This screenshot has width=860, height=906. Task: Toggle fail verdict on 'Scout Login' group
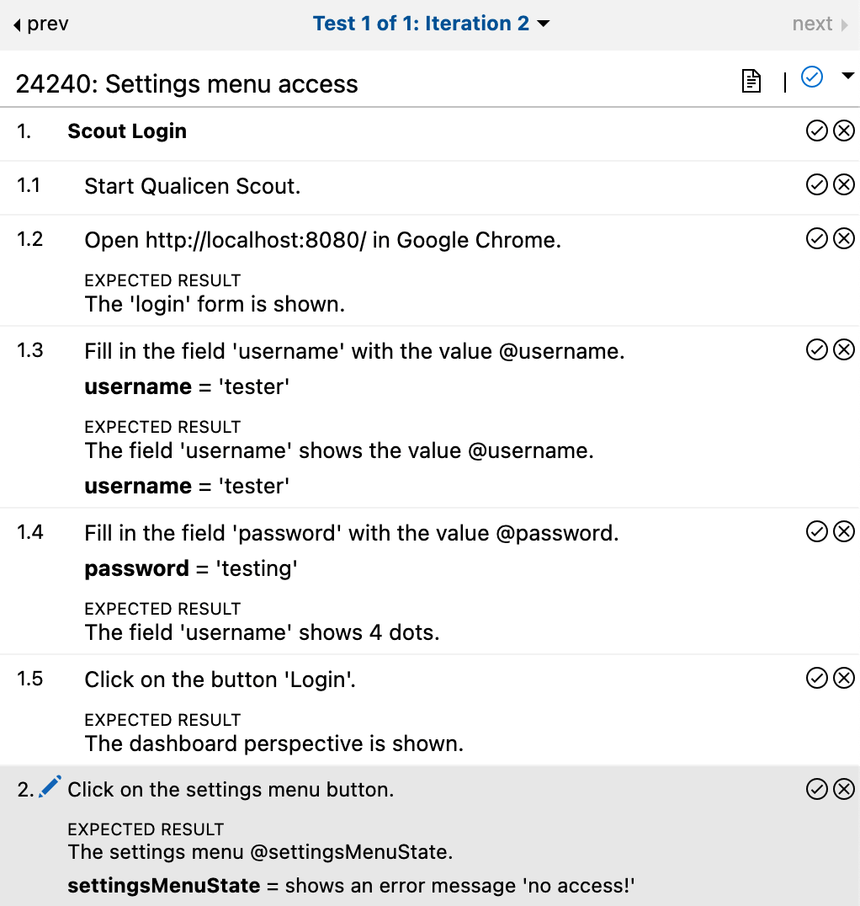click(844, 131)
